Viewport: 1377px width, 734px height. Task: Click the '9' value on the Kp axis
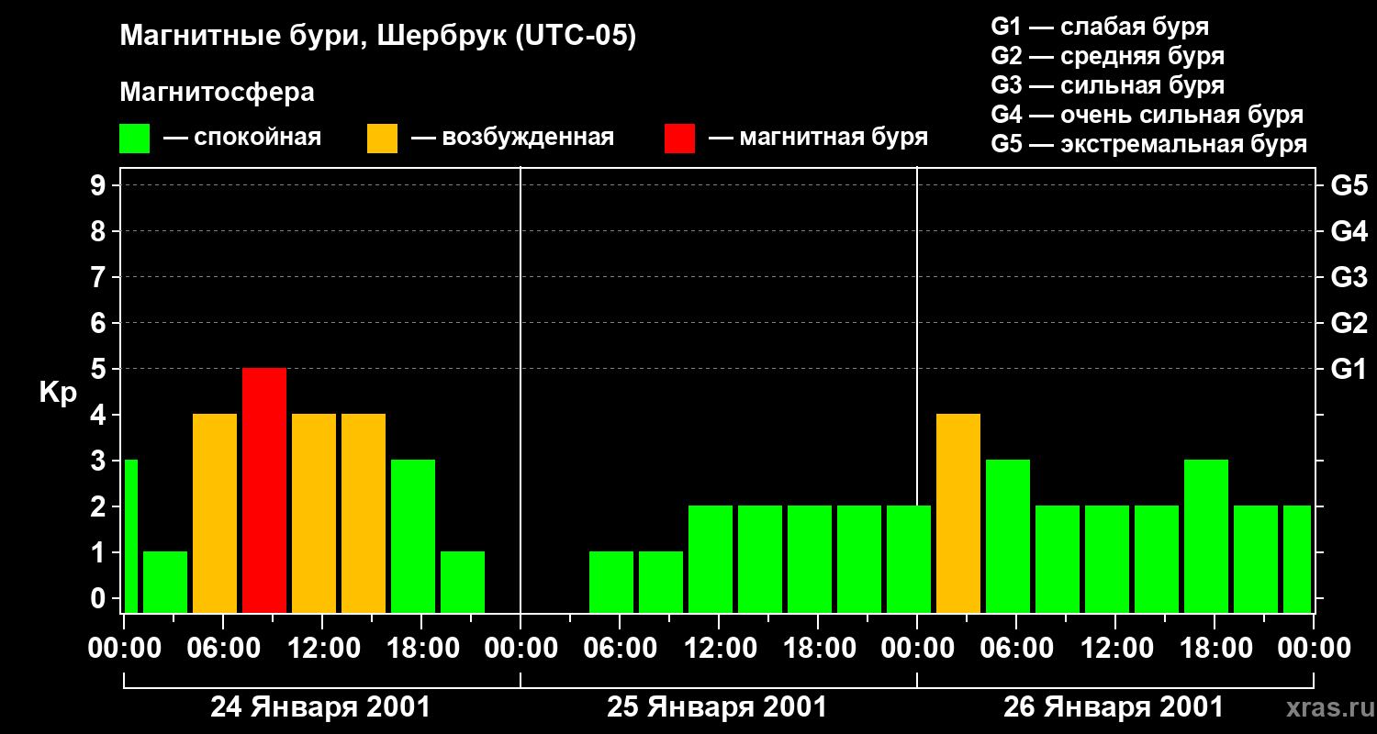pyautogui.click(x=100, y=185)
